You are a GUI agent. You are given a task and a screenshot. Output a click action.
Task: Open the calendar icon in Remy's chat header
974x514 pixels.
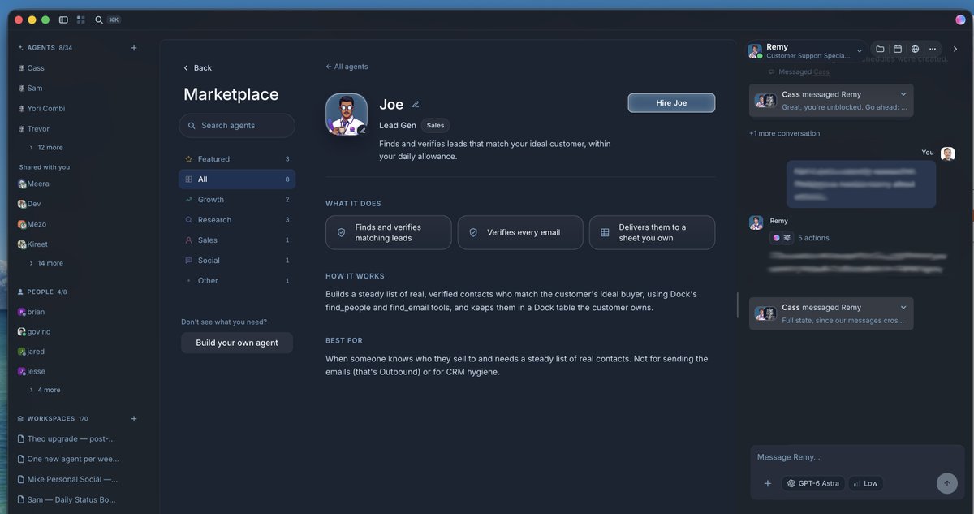click(x=898, y=50)
